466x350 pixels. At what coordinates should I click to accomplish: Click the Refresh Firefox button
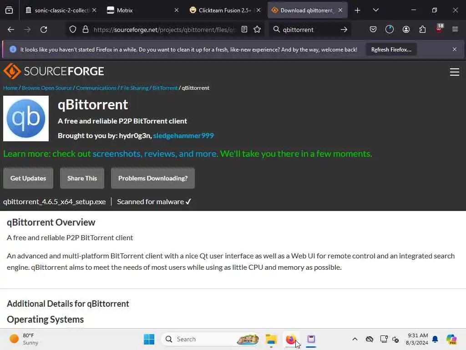coord(391,50)
